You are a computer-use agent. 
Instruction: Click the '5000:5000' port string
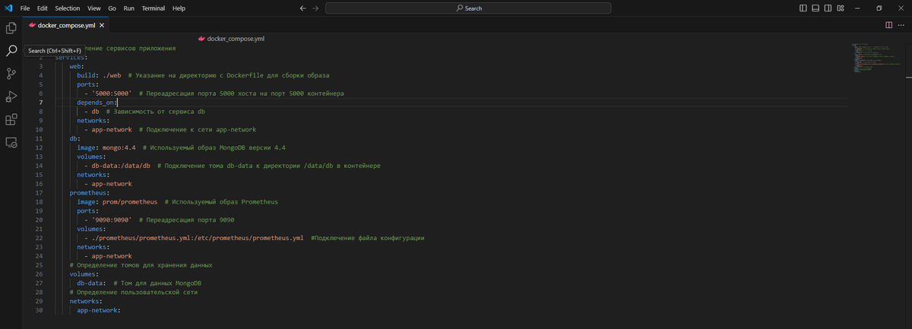click(112, 93)
